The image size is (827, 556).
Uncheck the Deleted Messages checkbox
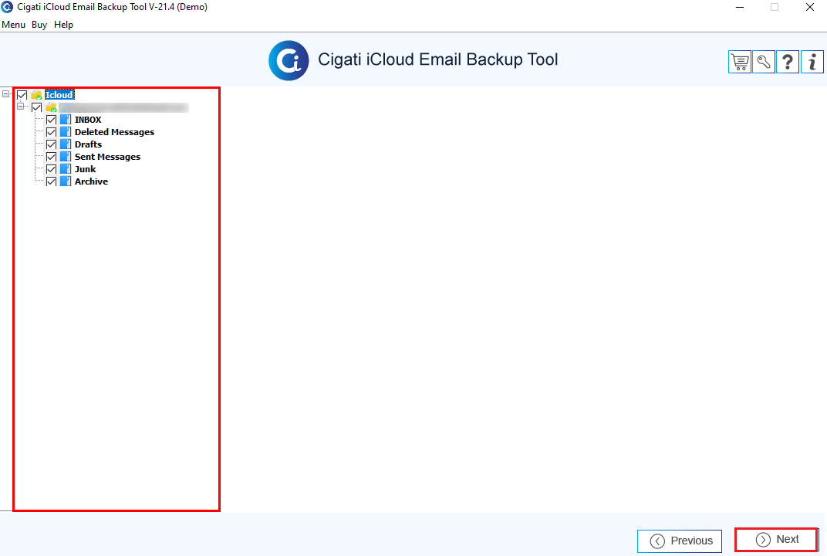pos(51,132)
